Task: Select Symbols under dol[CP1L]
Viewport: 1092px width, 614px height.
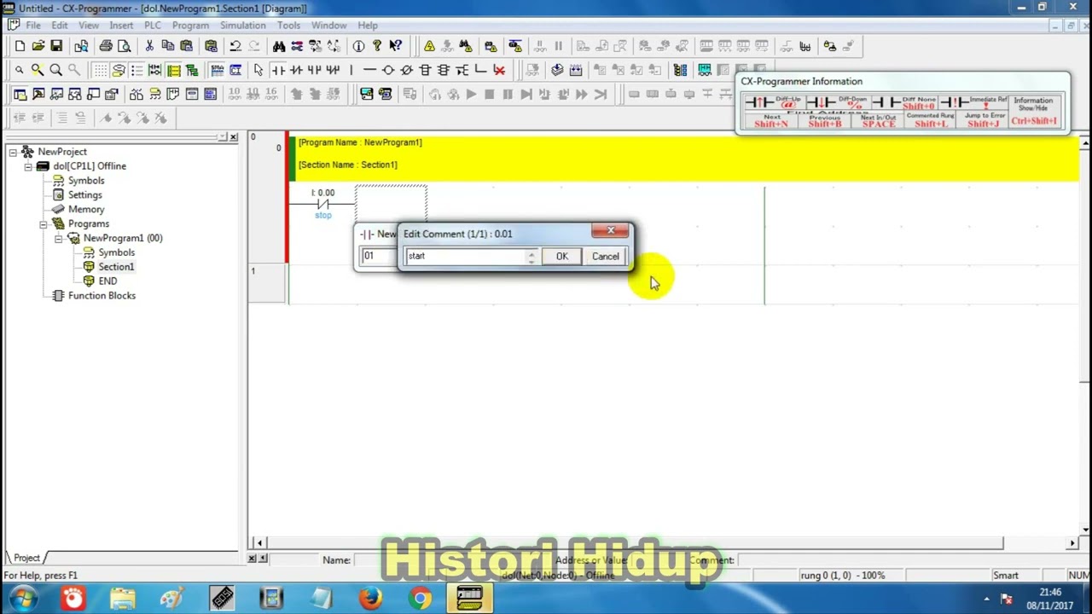Action: coord(86,181)
